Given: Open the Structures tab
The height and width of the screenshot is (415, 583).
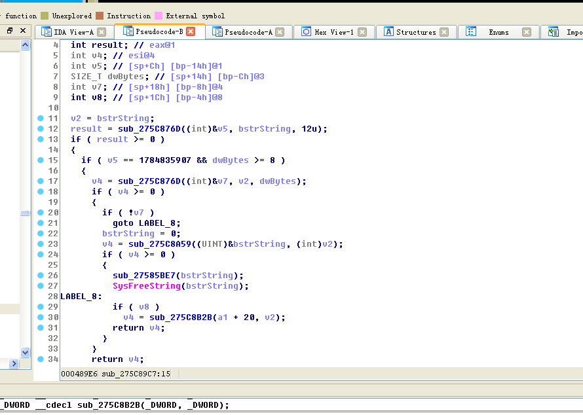Looking at the screenshot, I should 416,32.
